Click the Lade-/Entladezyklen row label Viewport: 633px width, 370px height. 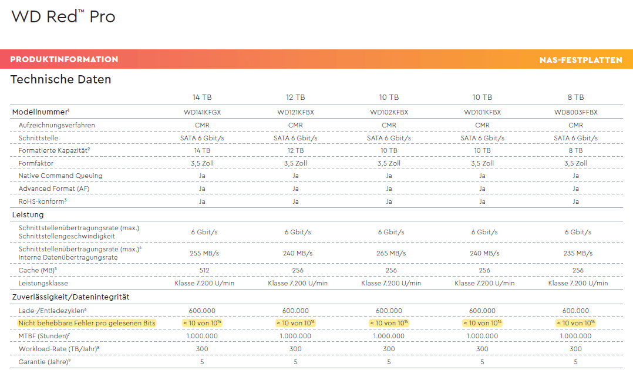(x=52, y=311)
